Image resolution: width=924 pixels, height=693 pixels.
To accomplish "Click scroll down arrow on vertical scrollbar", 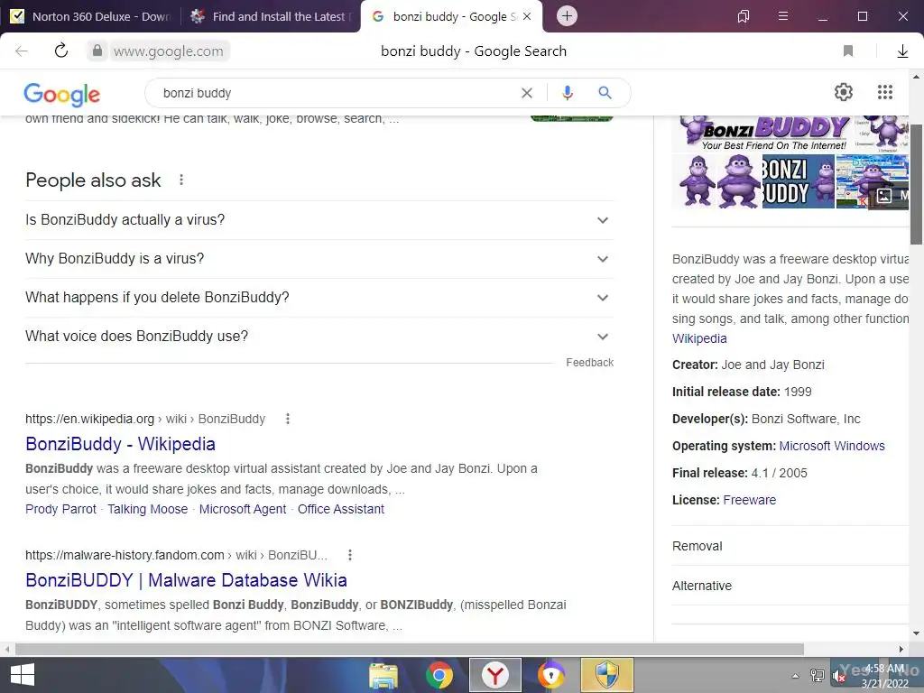I will (917, 634).
